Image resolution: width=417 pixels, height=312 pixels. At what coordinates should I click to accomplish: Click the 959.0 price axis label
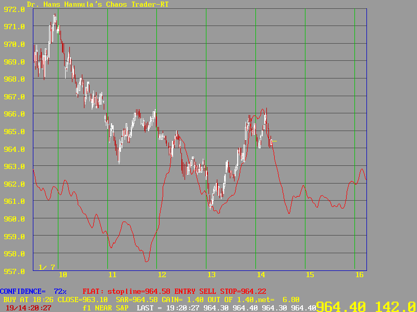[14, 237]
